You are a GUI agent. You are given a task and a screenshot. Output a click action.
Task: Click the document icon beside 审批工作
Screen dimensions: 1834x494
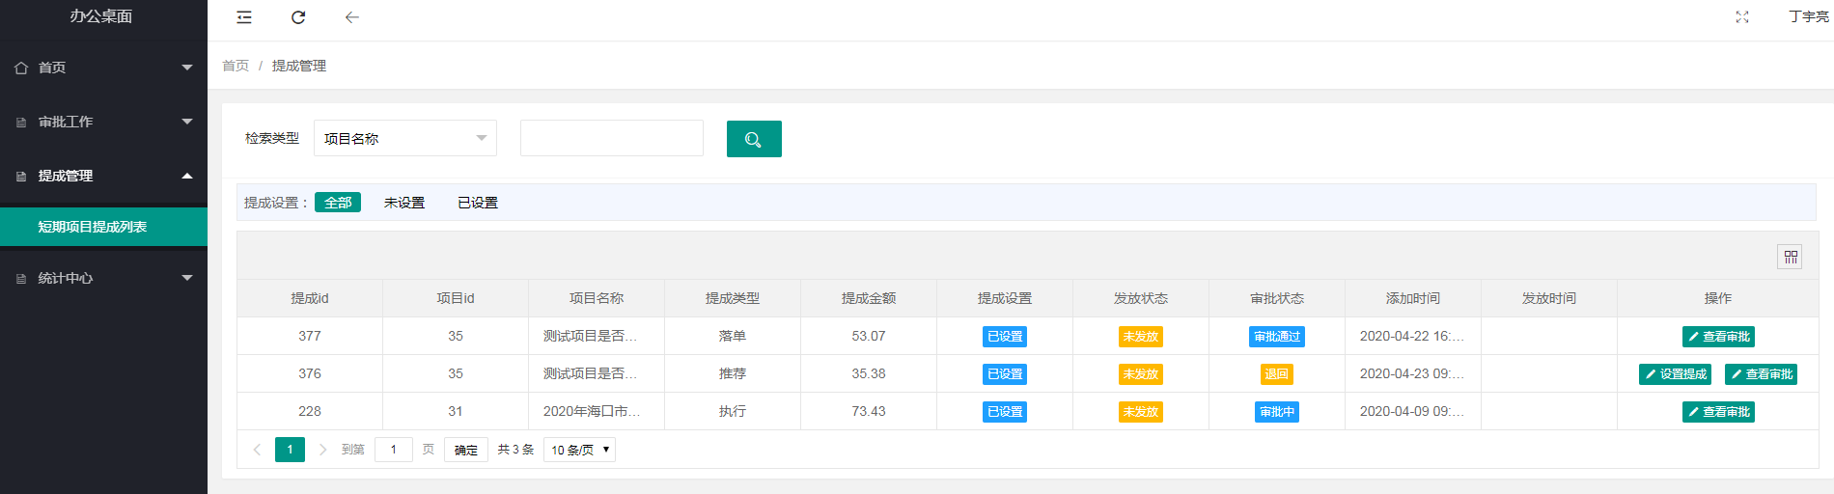coord(21,123)
